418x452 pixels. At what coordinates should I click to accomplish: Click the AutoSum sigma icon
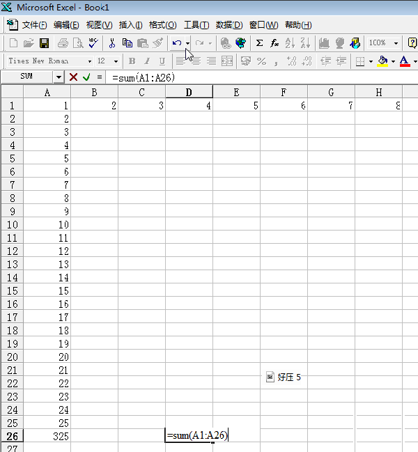259,43
